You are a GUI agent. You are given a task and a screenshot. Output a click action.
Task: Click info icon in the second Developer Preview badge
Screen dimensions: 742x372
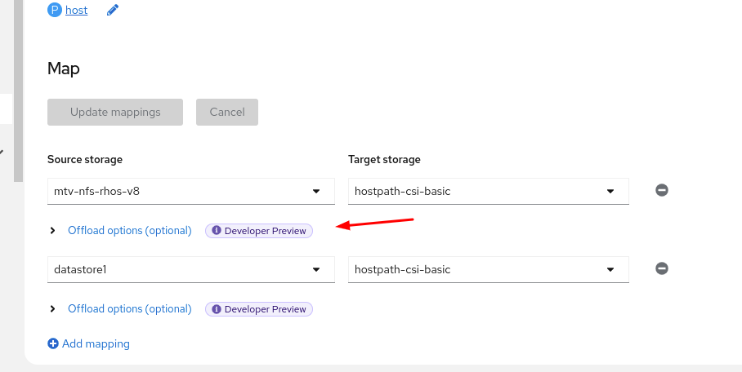(x=217, y=309)
